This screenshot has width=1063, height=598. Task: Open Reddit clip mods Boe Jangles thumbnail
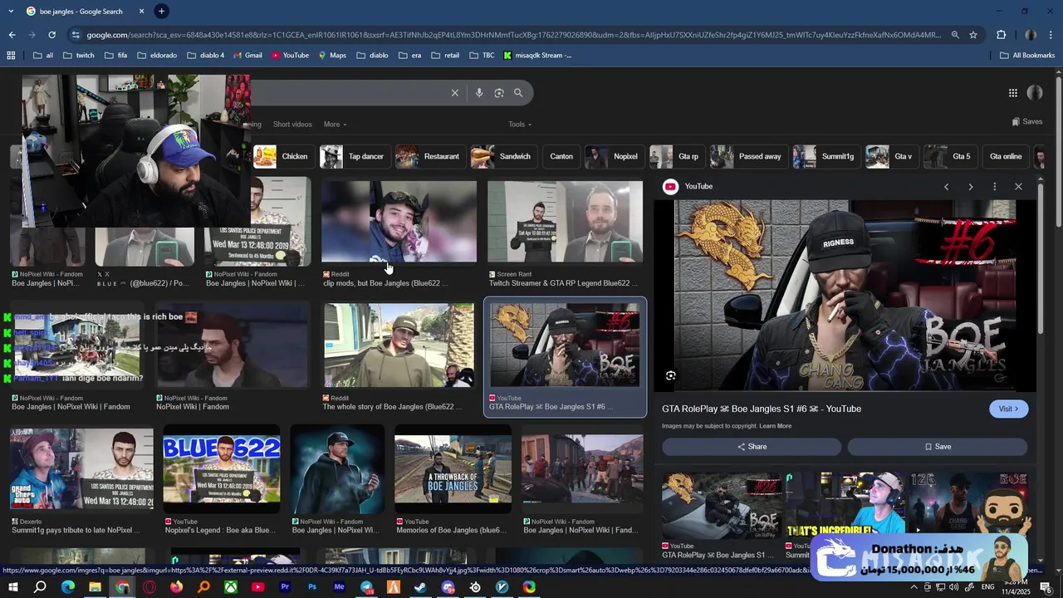[x=399, y=223]
